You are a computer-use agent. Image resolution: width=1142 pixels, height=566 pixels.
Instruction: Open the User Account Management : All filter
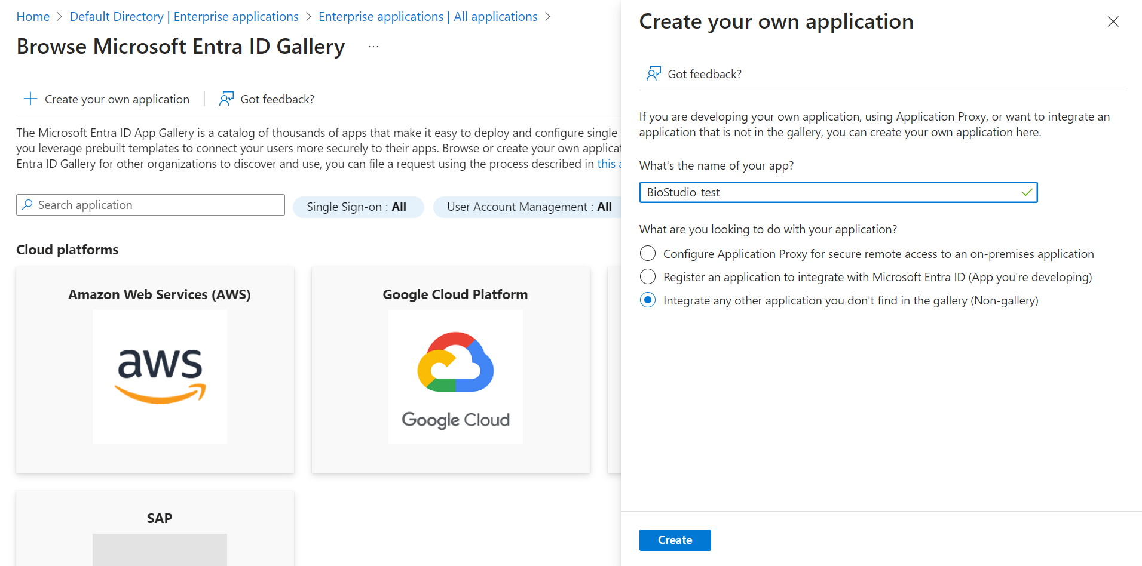[529, 207]
